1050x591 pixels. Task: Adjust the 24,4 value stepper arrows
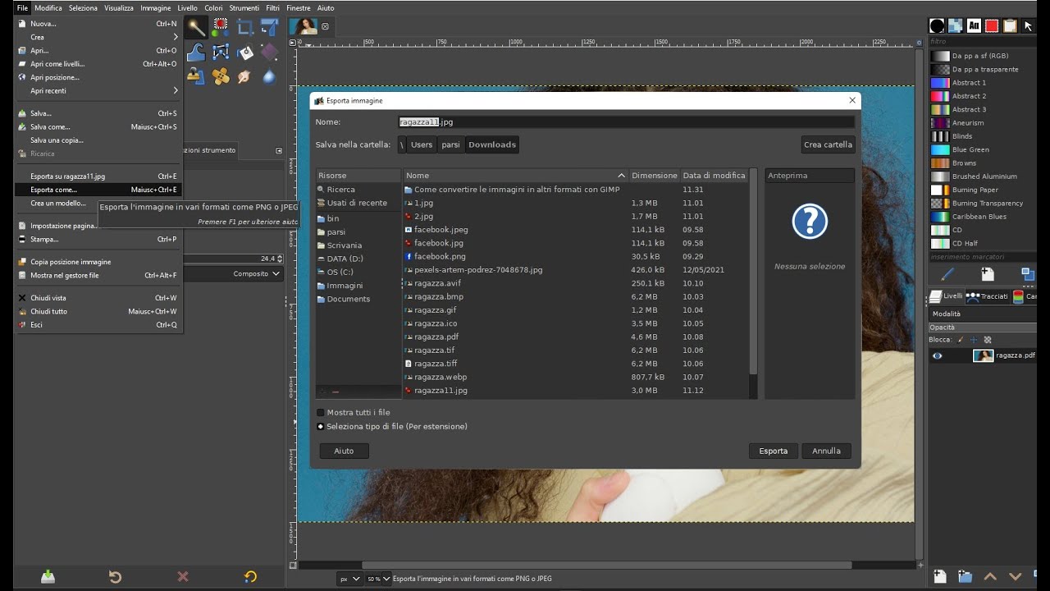280,259
